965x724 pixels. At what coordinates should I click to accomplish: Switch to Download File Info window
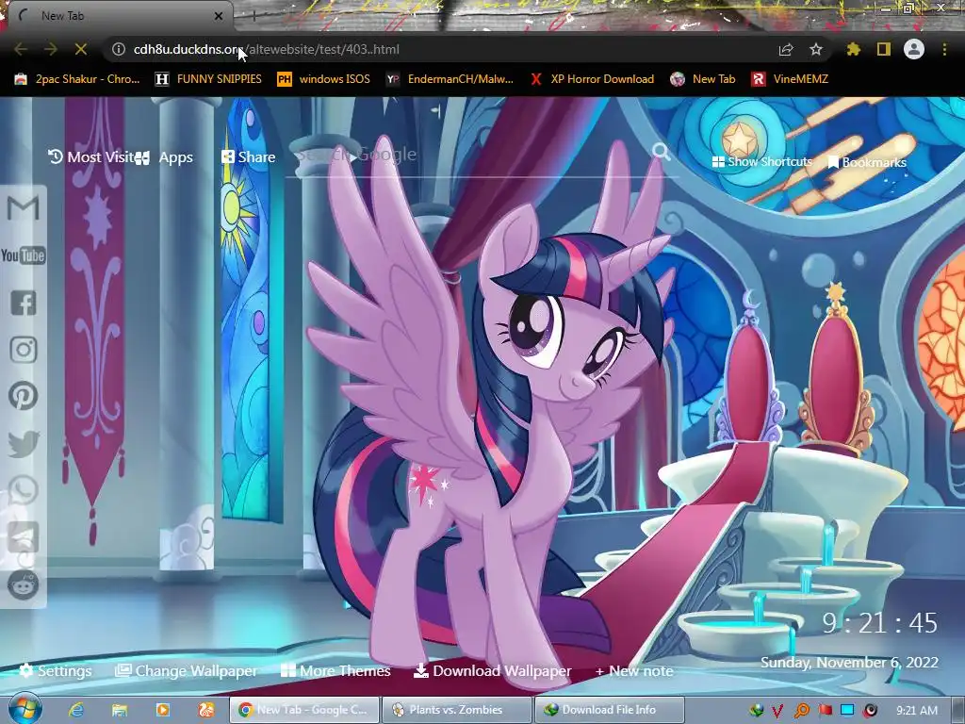tap(610, 710)
